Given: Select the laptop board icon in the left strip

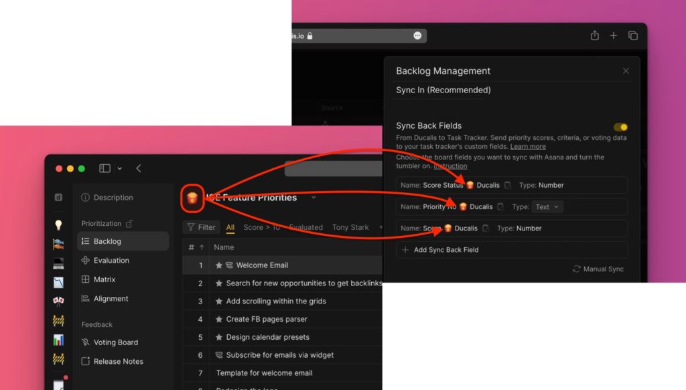Looking at the screenshot, I should [x=58, y=263].
